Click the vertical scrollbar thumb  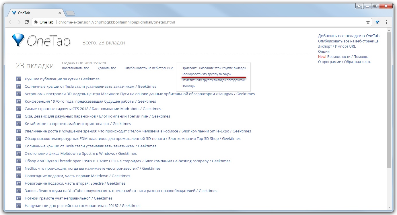pos(389,100)
